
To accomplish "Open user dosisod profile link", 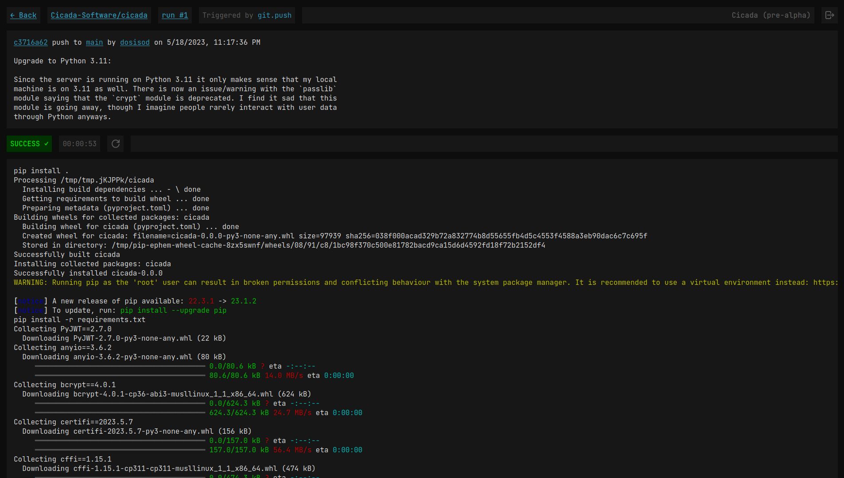I will [x=135, y=43].
